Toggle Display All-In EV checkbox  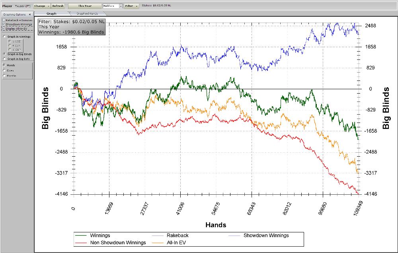click(4, 29)
